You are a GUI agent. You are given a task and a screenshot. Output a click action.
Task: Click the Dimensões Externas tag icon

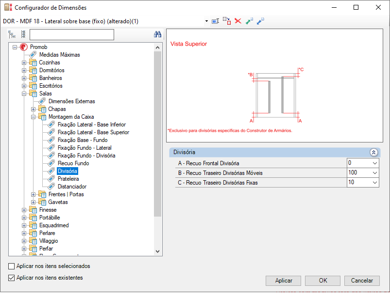(x=42, y=101)
